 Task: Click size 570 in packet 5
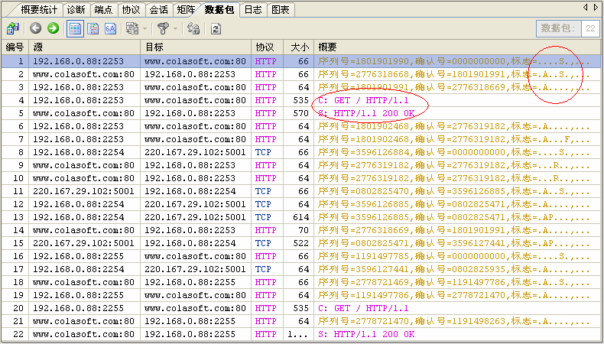[301, 113]
